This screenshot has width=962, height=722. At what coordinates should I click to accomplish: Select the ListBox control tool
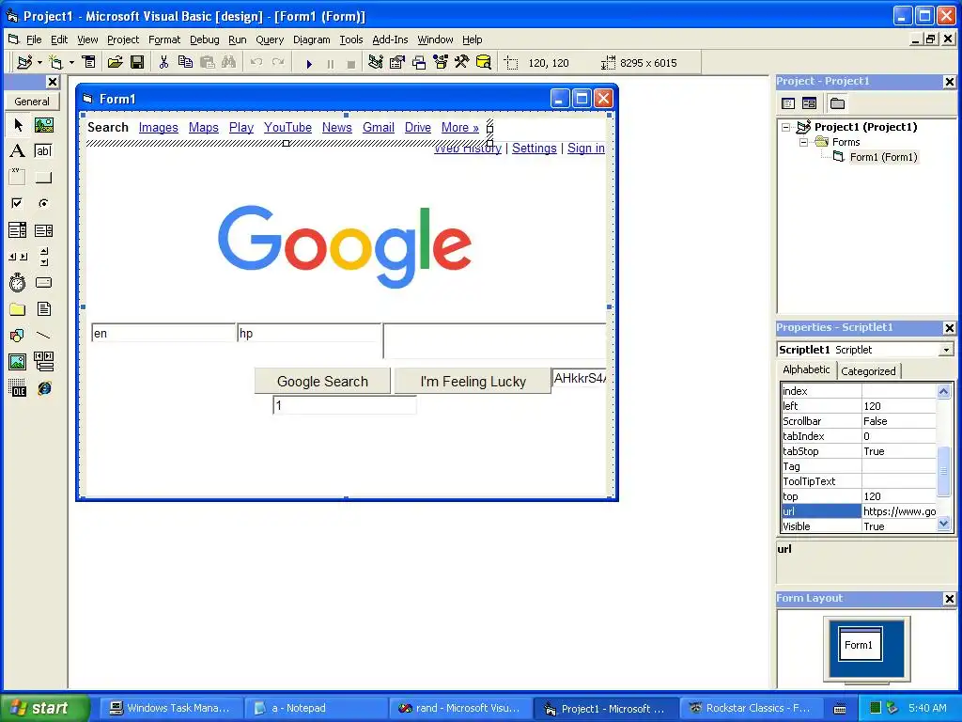tap(43, 230)
